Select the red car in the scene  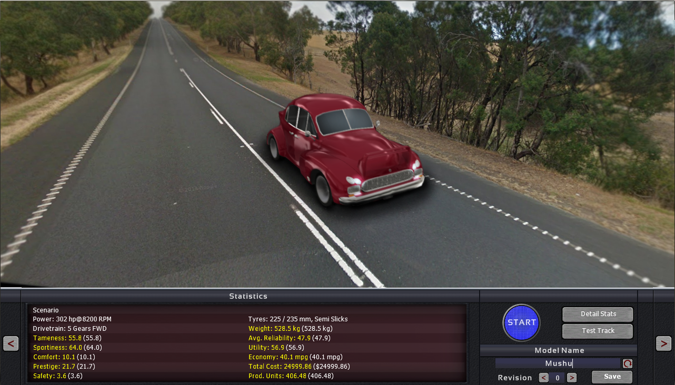pos(345,149)
